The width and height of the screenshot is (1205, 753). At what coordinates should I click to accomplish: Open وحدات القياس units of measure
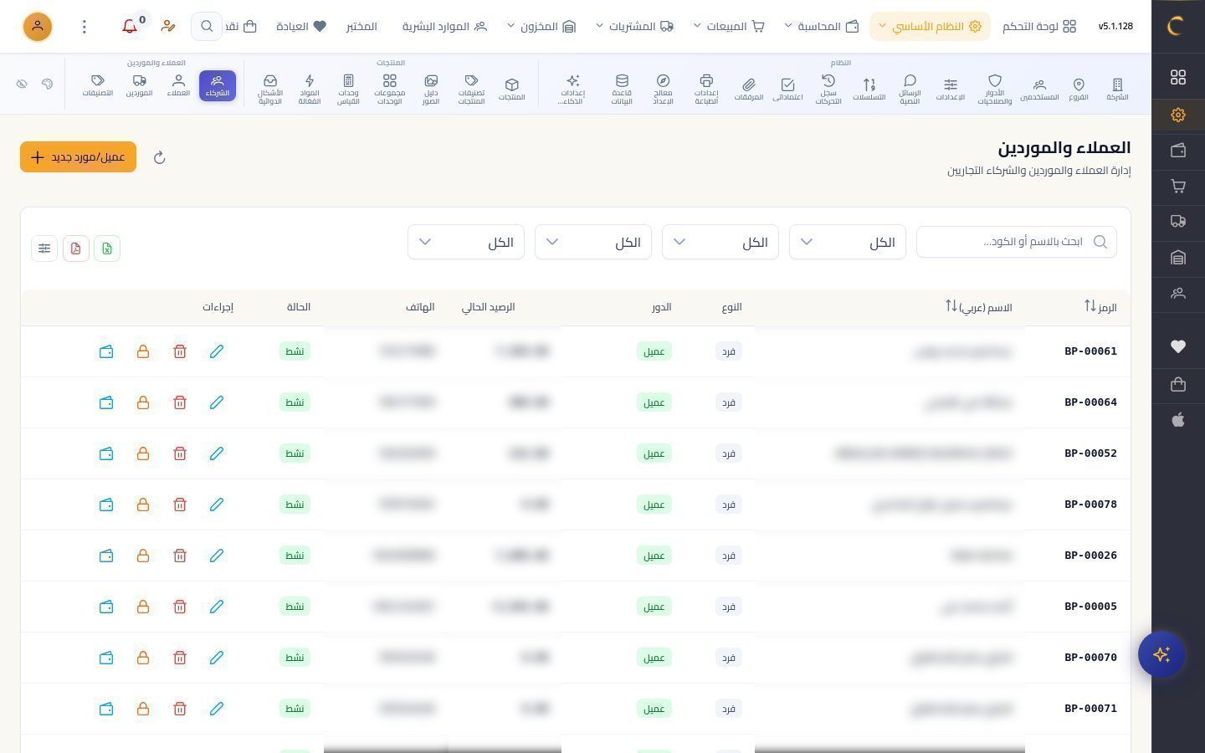click(348, 88)
